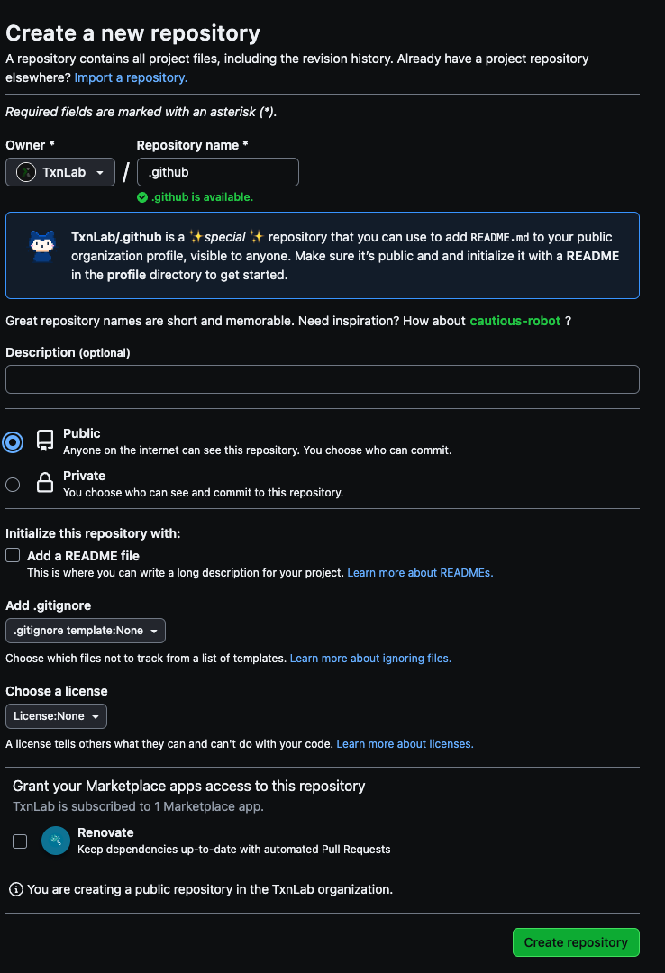Open the Import a repository link
665x973 pixels.
click(131, 77)
